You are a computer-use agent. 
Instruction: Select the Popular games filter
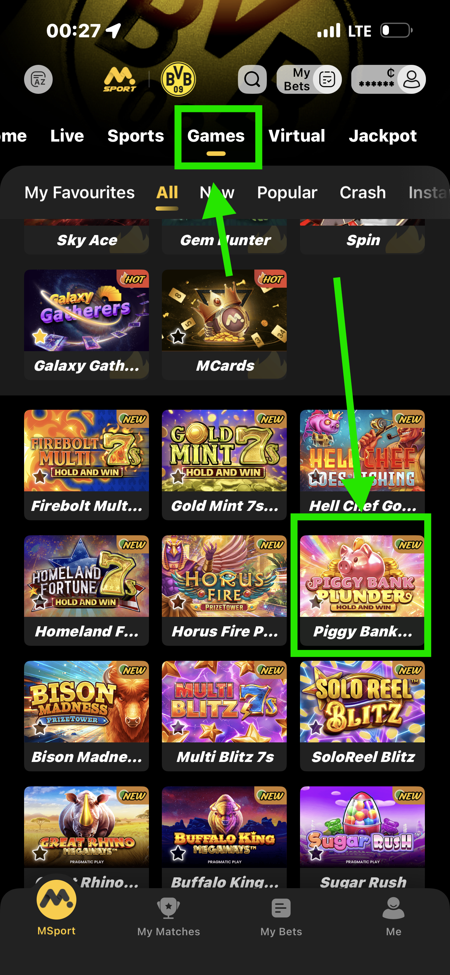287,192
